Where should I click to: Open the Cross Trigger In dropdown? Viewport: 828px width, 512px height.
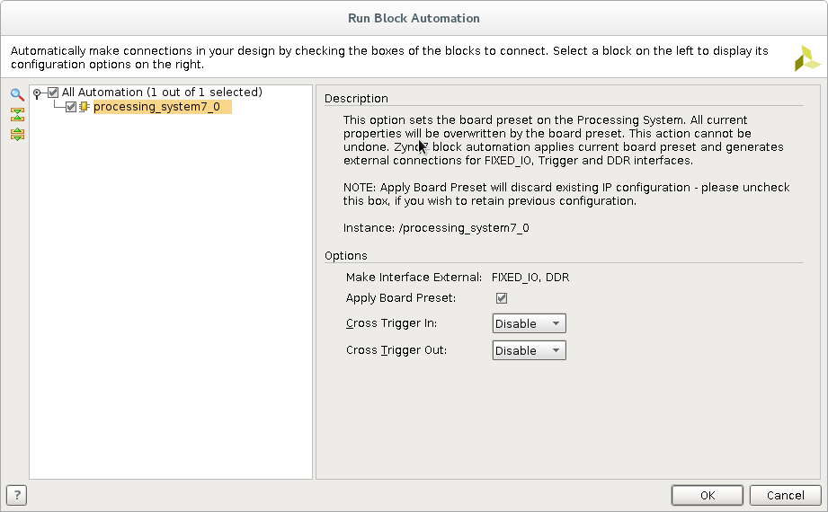(530, 323)
